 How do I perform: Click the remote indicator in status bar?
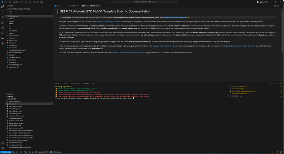(x=6, y=152)
